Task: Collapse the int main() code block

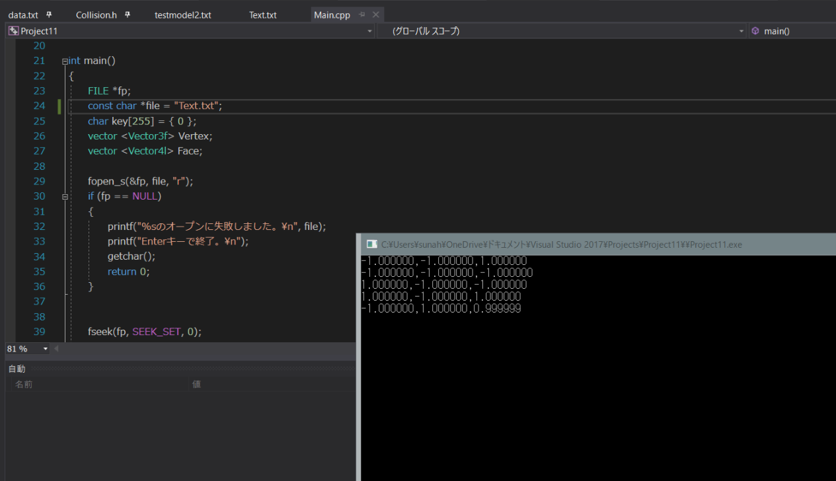Action: coord(65,61)
